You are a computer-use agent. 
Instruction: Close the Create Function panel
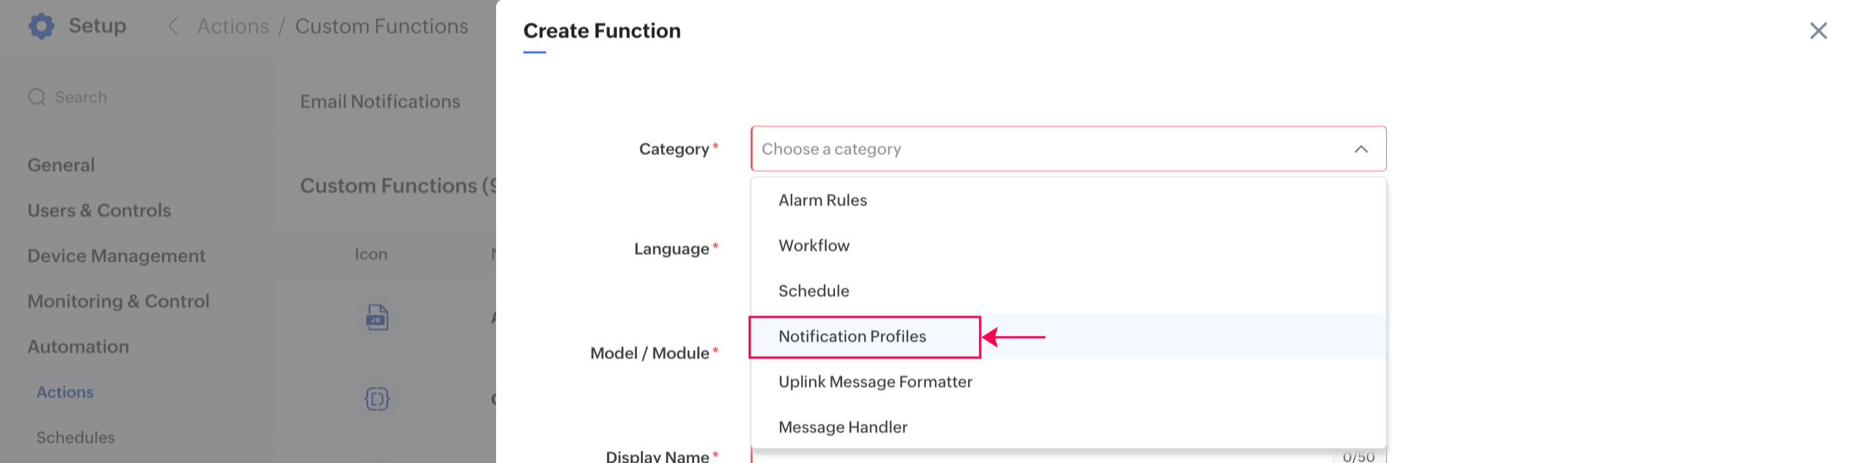[x=1818, y=30]
